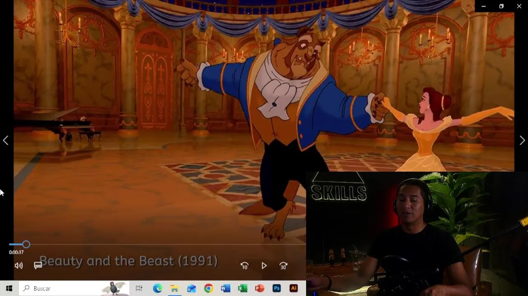
Task: Open PowerPoint from the taskbar
Action: pos(259,289)
